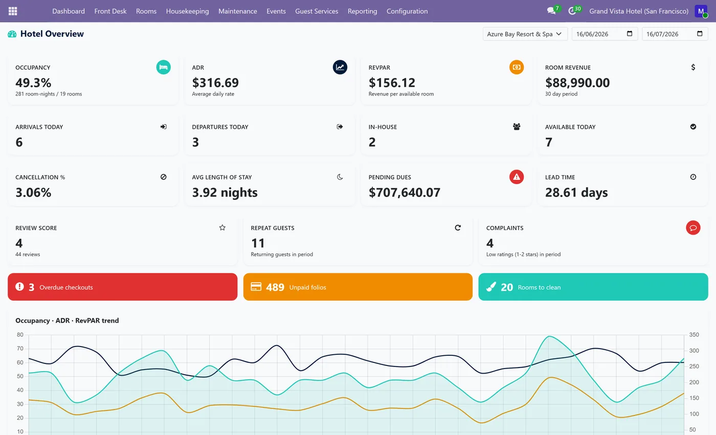Click the moon icon on Avg Length of Stay
Screen dimensions: 716x435
point(340,177)
